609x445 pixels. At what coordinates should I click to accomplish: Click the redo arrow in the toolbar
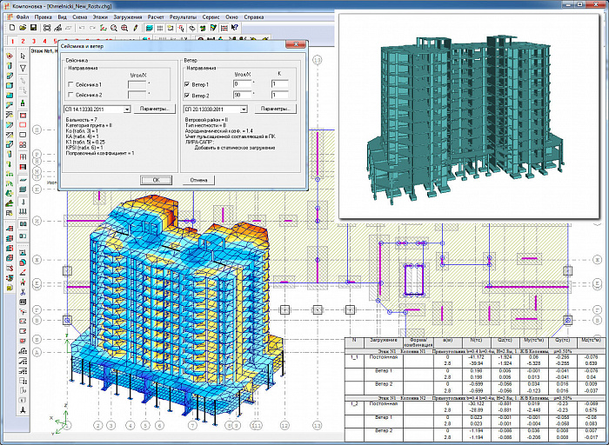92,28
